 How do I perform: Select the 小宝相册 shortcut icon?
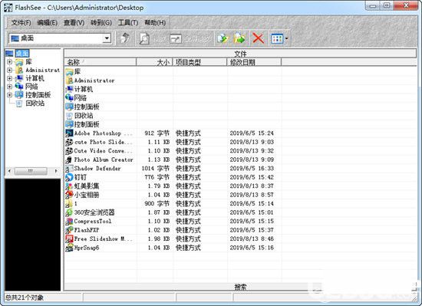click(69, 195)
